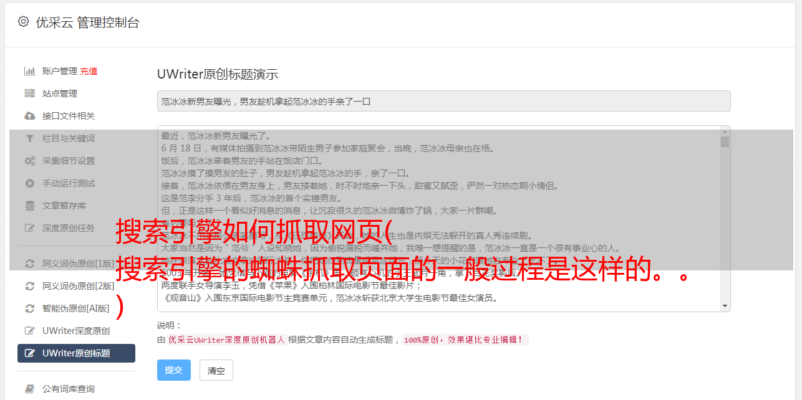The width and height of the screenshot is (802, 400).
Task: Open 文章暂存库 database icon
Action: click(29, 206)
